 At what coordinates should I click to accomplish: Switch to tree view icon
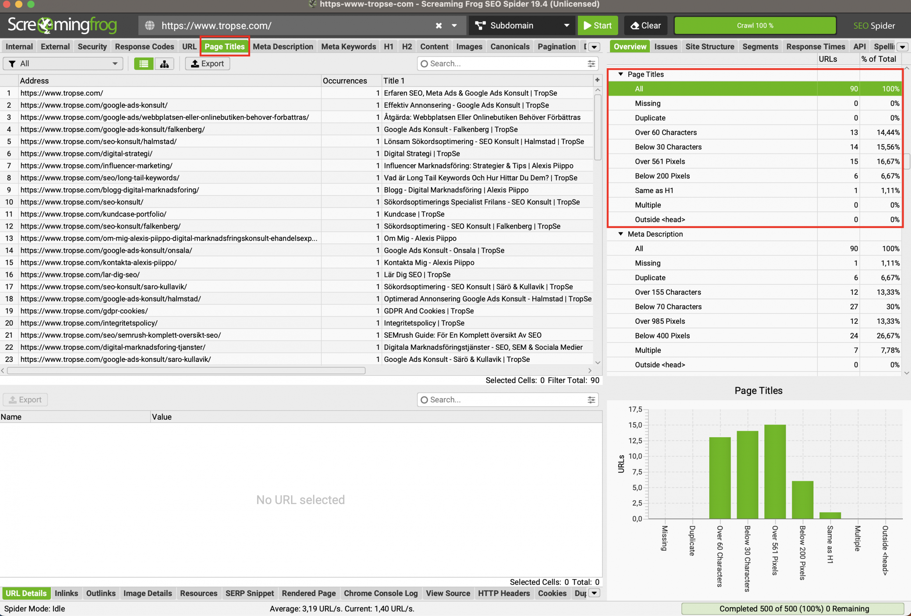pyautogui.click(x=164, y=63)
